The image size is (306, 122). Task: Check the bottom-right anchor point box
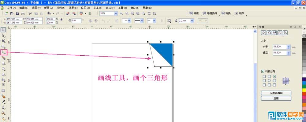click(274, 85)
